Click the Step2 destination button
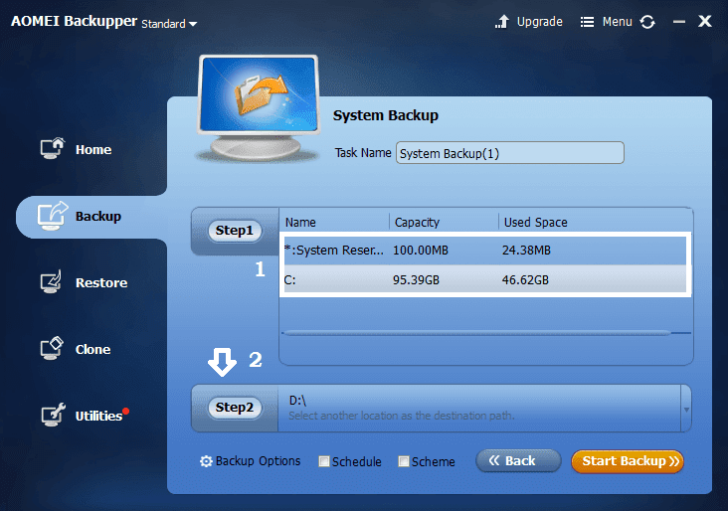 coord(235,408)
